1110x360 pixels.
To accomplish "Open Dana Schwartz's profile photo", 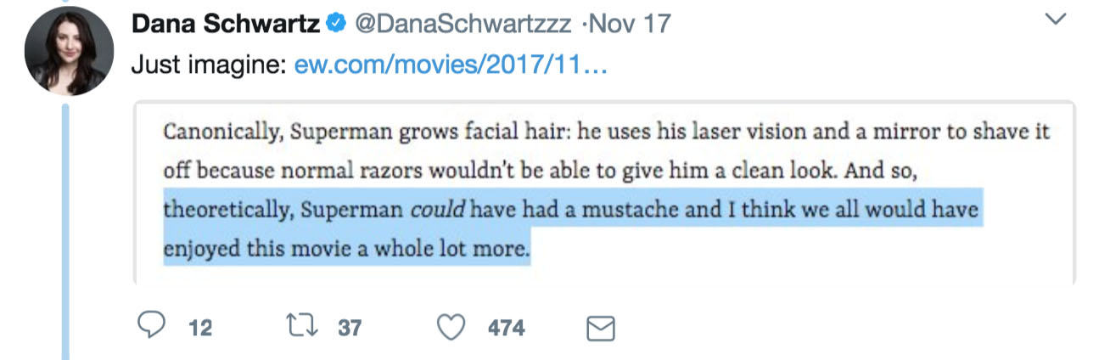I will pyautogui.click(x=69, y=53).
